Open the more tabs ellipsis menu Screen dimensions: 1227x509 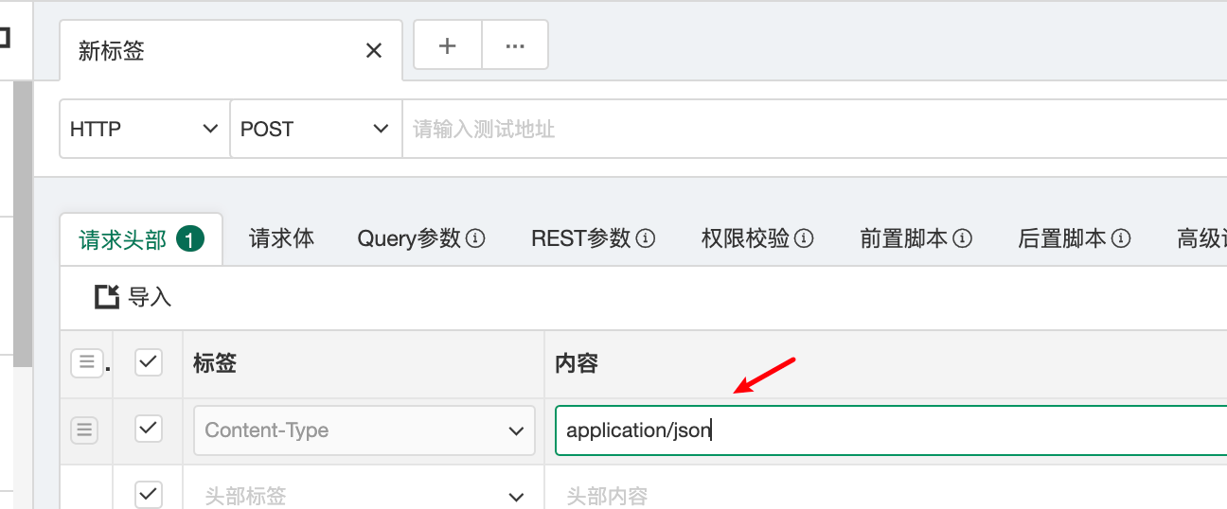pos(515,45)
